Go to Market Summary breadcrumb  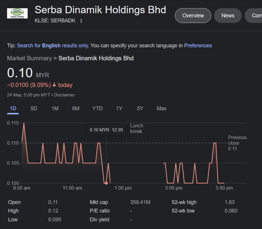(x=29, y=58)
